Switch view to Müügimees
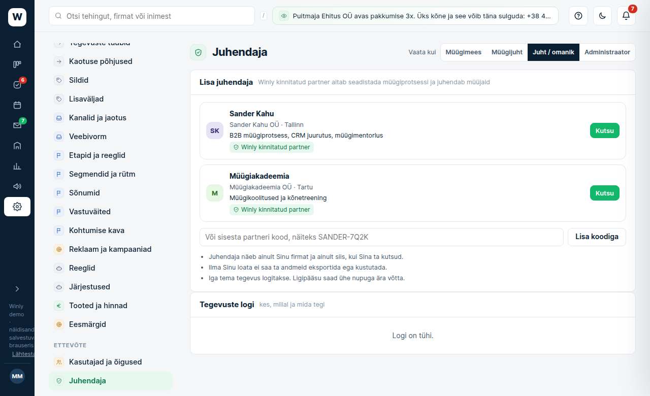This screenshot has height=396, width=650. pos(464,52)
